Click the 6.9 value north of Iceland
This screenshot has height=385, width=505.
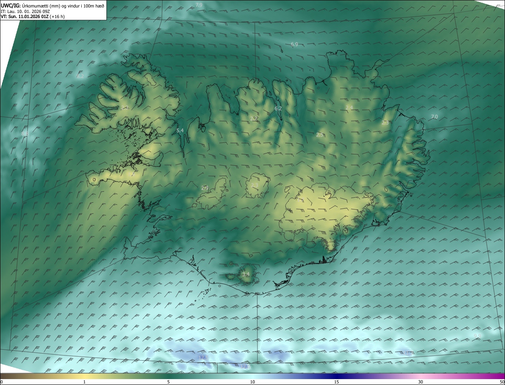tap(294, 44)
